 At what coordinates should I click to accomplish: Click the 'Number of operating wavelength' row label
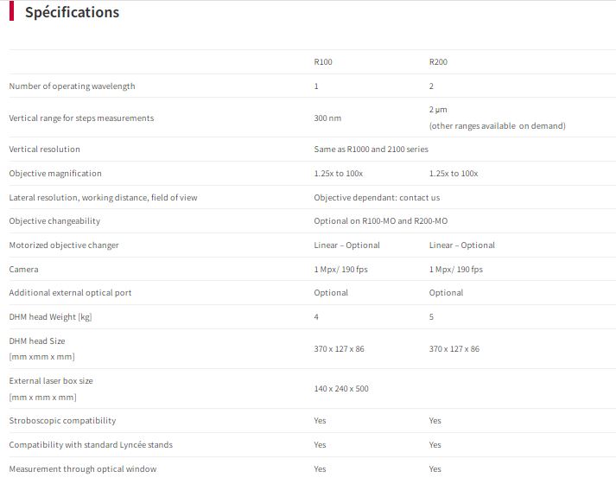(72, 86)
